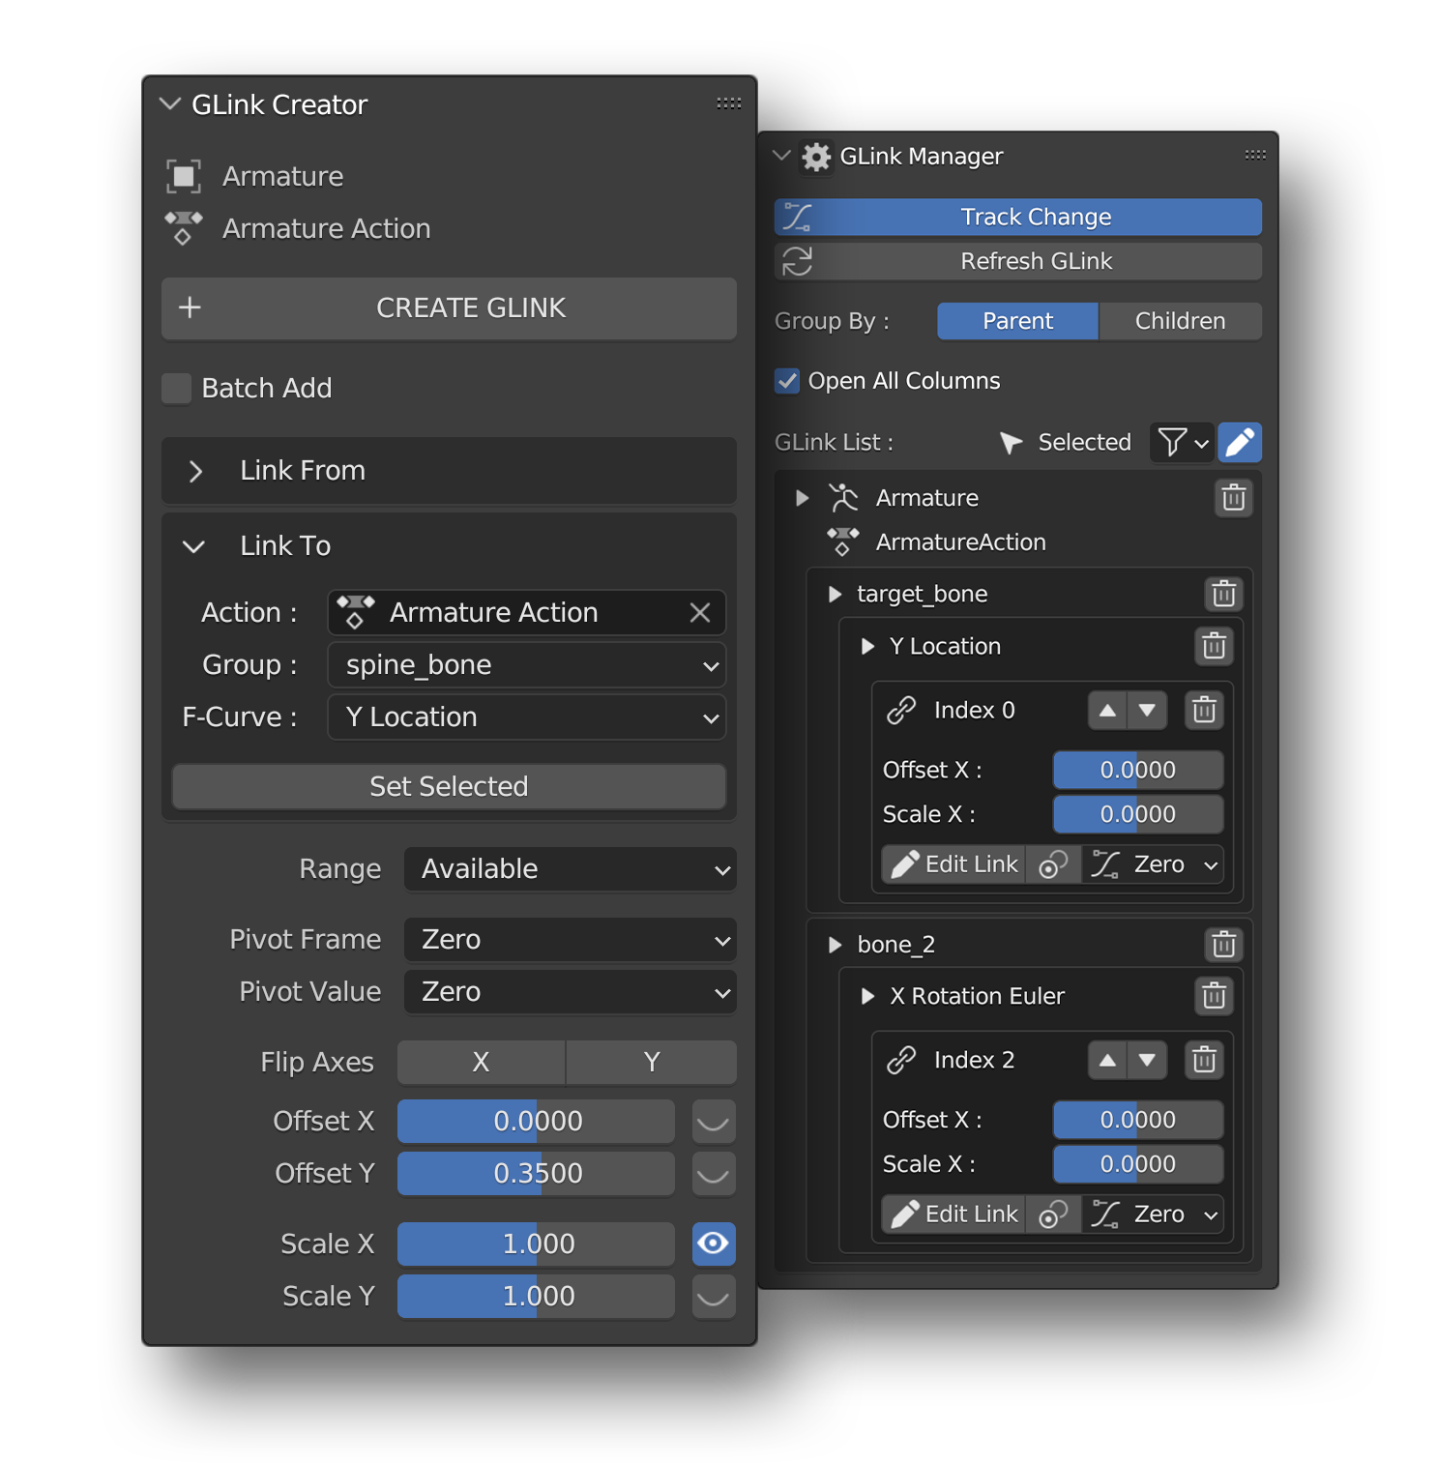Adjust Index 2 Scale X field

(1138, 1165)
